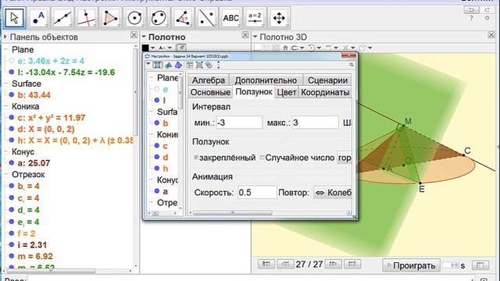Select object h in Settings dialog tree
Image resolution: width=500 pixels, height=281 pixels.
165,169
